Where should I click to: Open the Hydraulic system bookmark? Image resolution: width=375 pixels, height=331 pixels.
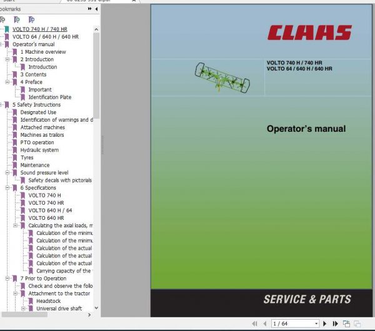click(39, 150)
